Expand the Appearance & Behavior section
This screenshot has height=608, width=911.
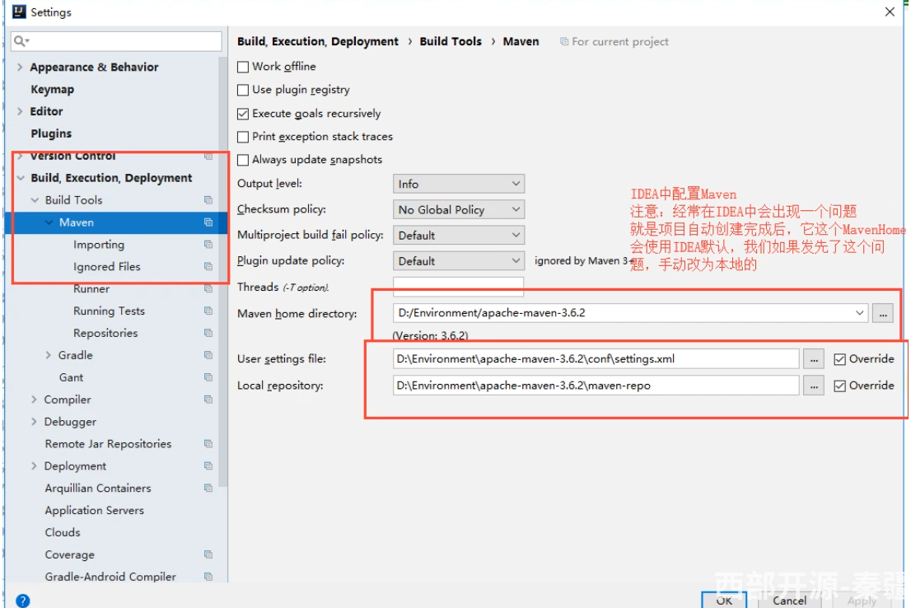click(20, 67)
